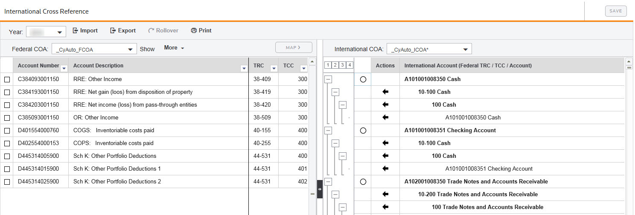Viewport: 635px width, 215px height.
Task: Open Account Description column filter dropdown
Action: 244,68
